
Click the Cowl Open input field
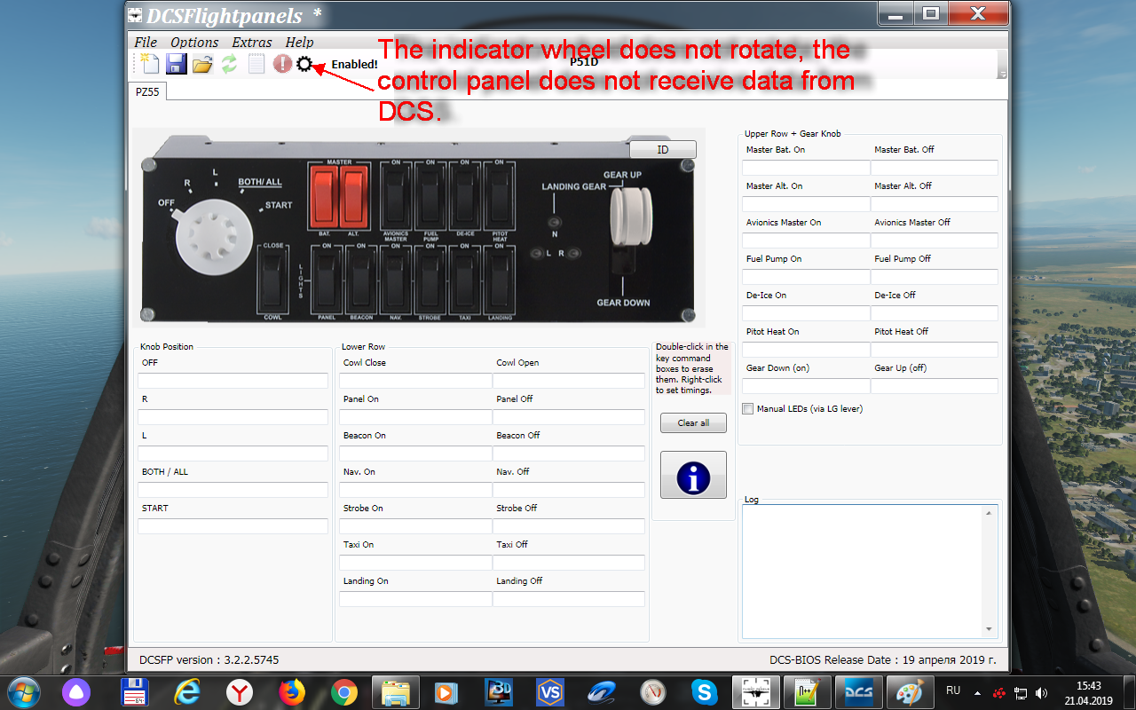point(569,381)
